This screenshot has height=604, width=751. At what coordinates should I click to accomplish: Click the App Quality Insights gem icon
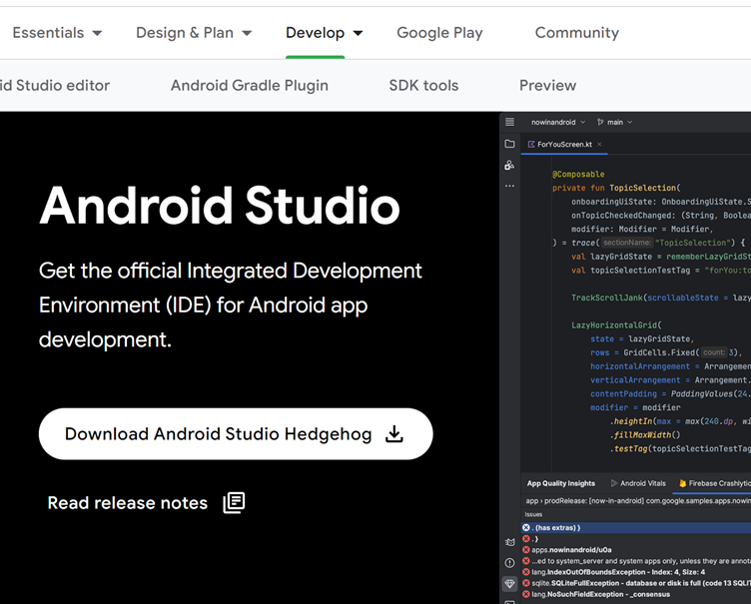pos(509,583)
